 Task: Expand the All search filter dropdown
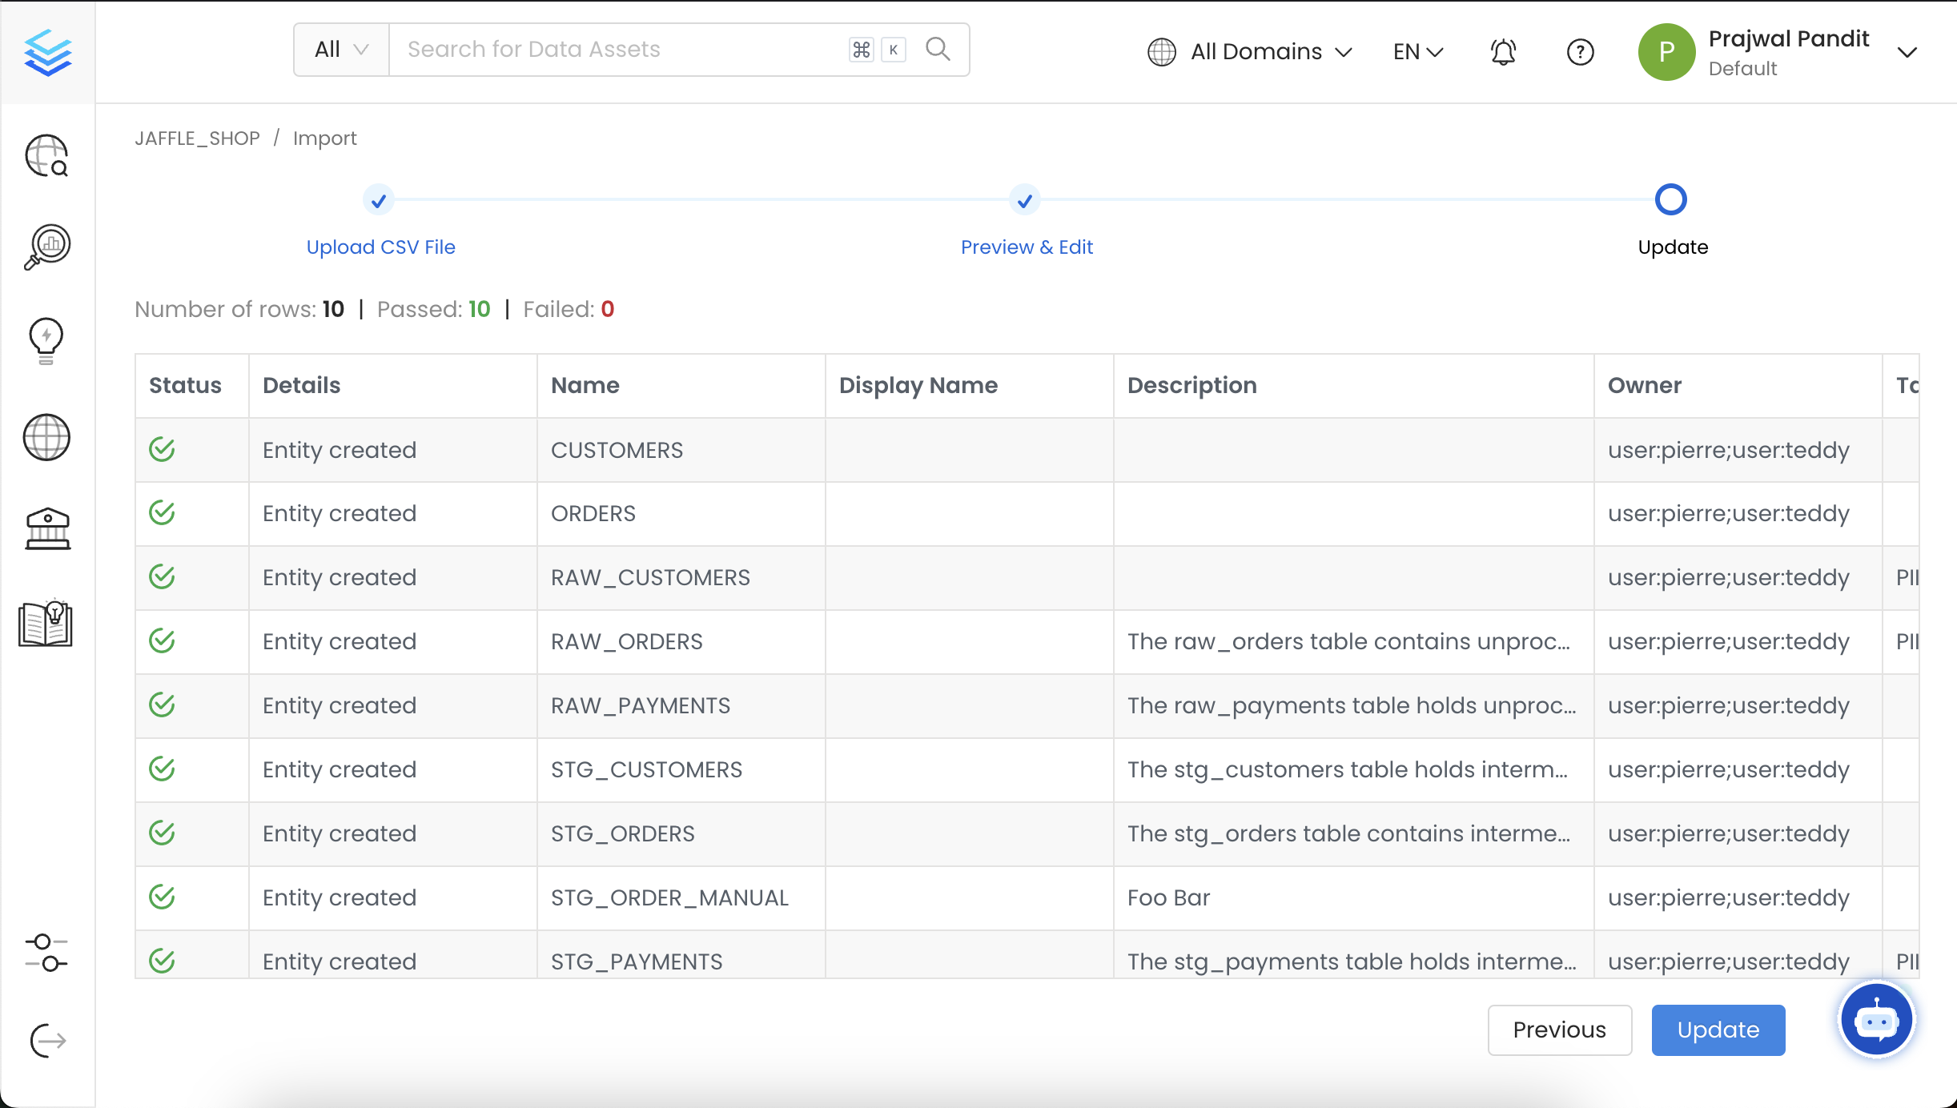click(340, 49)
